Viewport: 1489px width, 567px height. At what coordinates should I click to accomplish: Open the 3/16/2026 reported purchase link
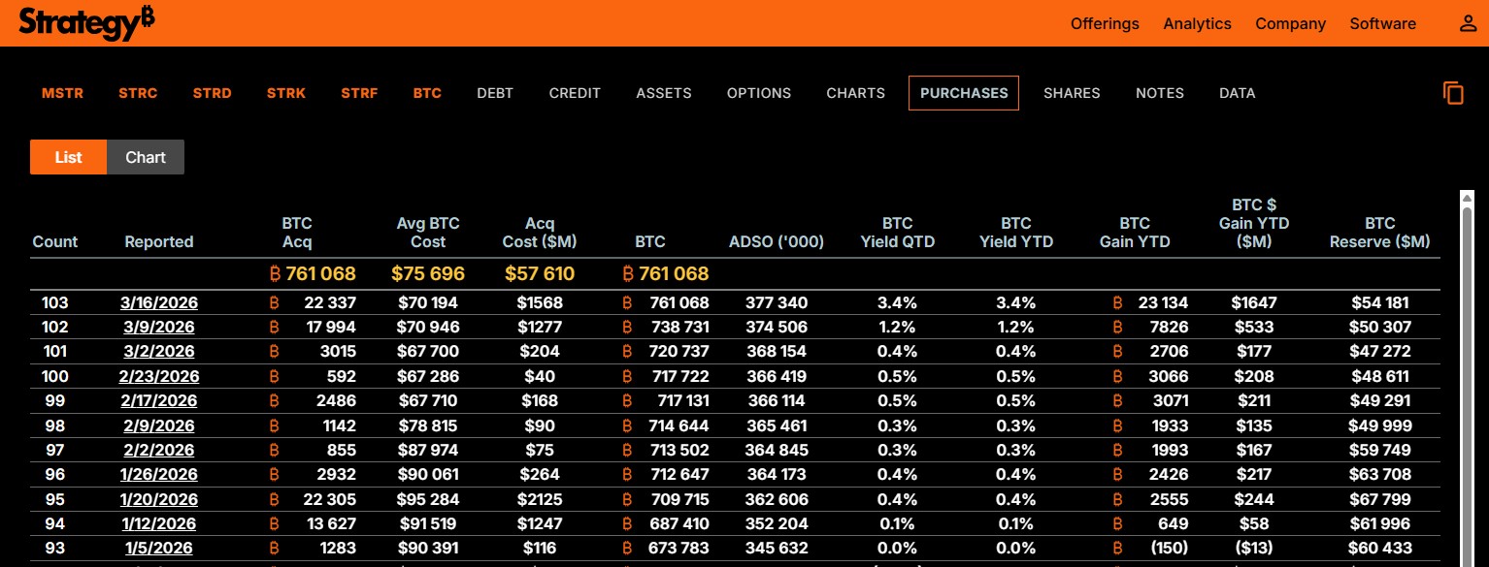(158, 302)
